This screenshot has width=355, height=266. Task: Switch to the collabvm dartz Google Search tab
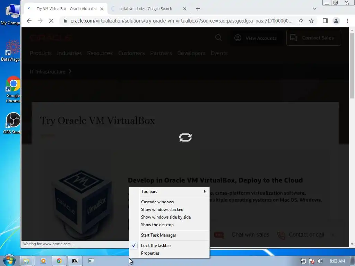click(146, 9)
